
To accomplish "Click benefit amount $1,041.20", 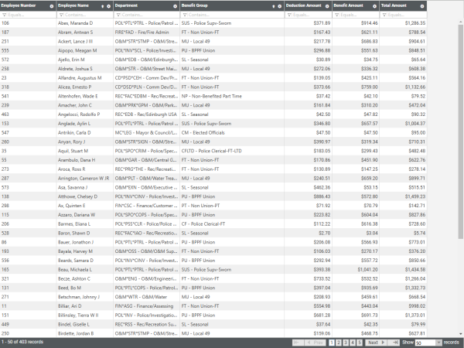I will click(367, 270).
